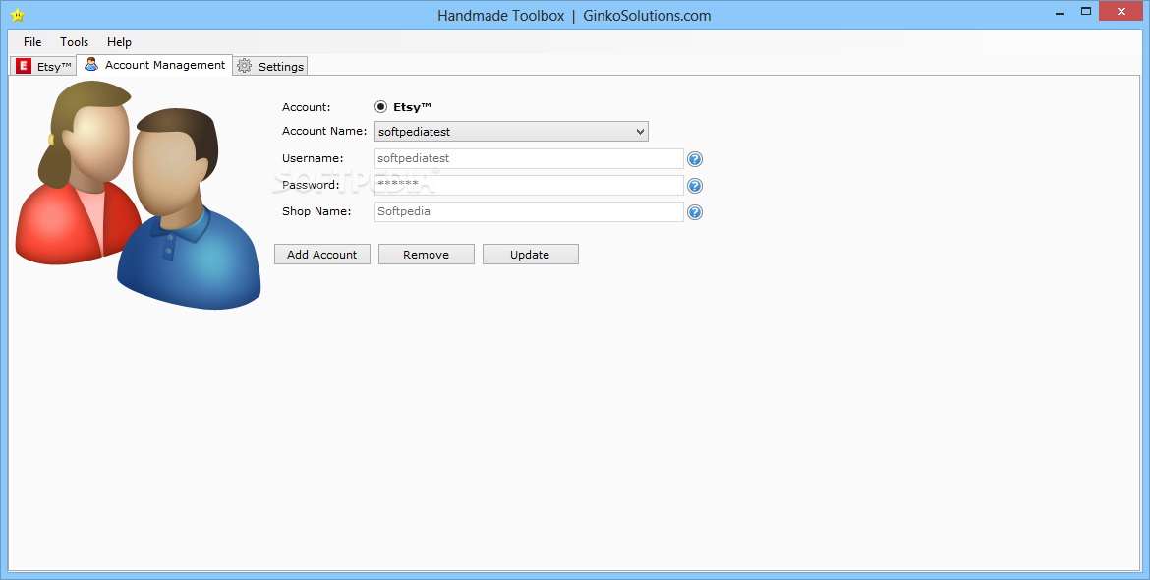This screenshot has width=1150, height=580.
Task: Click the Remove button
Action: [427, 255]
